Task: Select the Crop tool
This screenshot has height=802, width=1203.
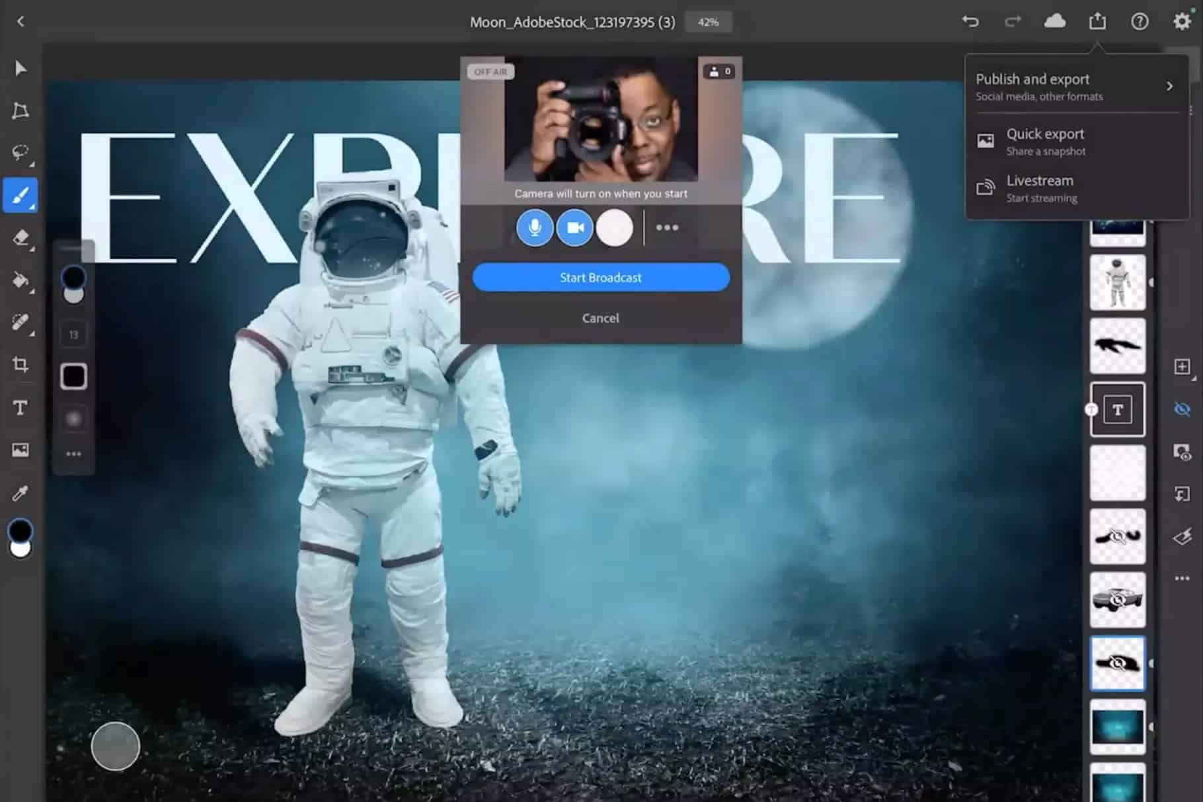Action: pos(20,364)
